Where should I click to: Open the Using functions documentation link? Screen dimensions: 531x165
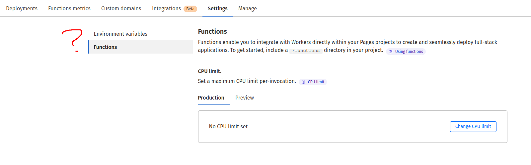click(x=409, y=52)
